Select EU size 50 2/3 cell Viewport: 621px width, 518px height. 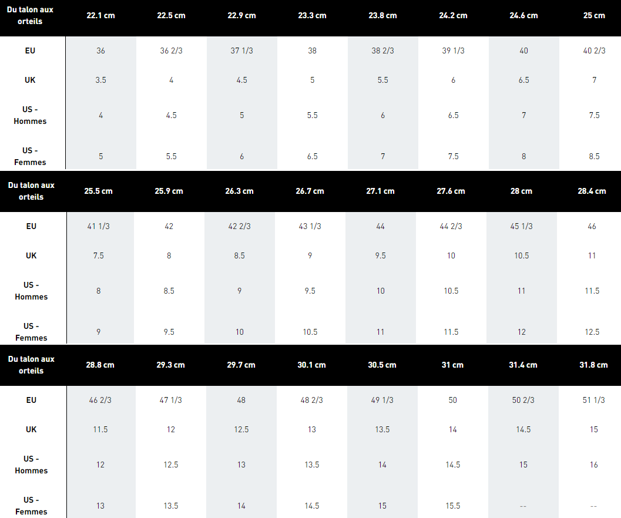[523, 400]
